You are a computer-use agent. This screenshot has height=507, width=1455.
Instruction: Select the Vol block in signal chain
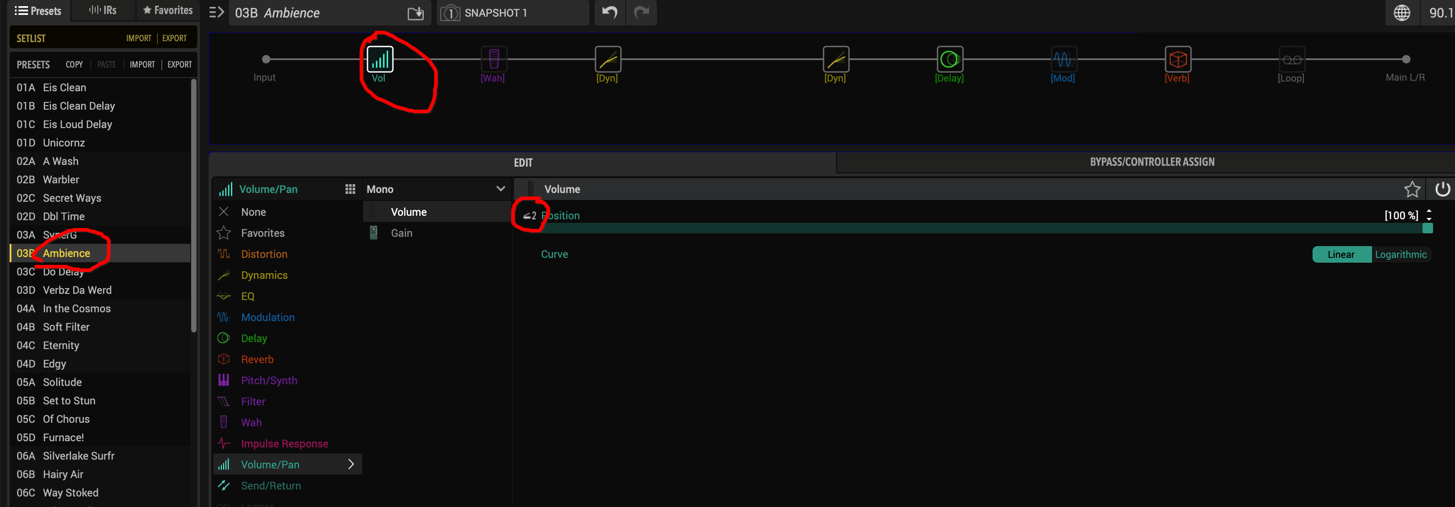point(380,59)
